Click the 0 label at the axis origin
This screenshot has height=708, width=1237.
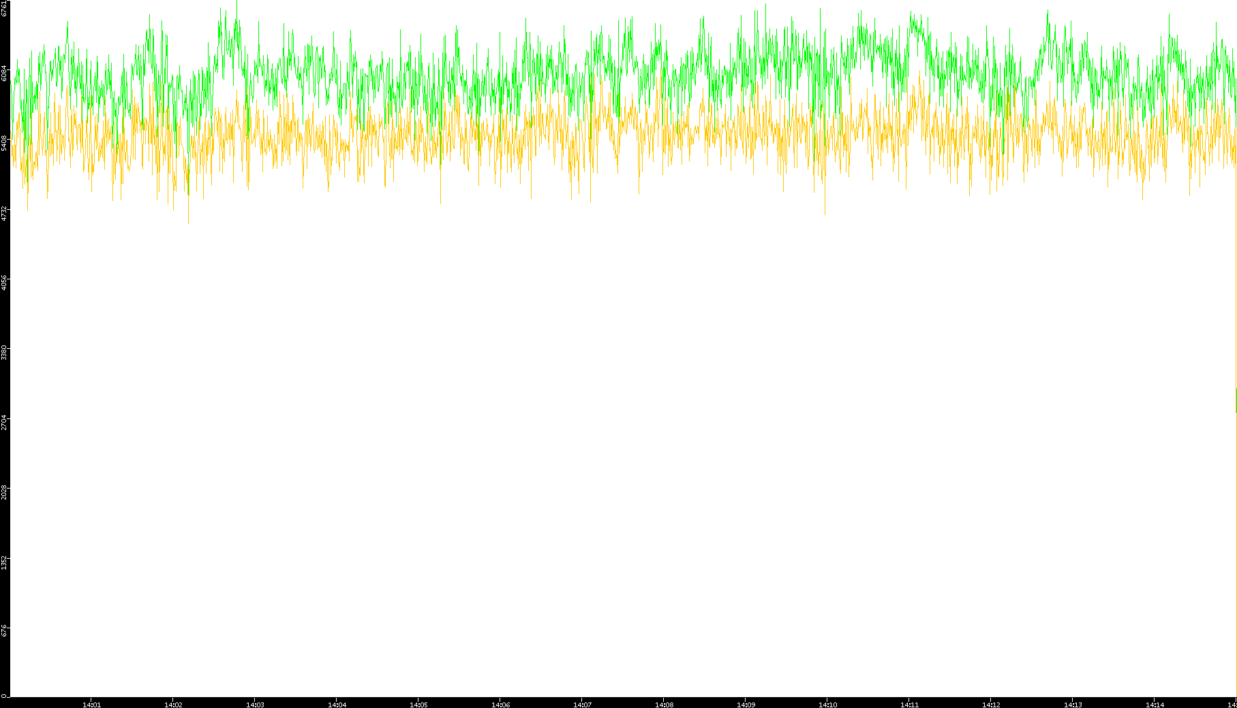4,696
